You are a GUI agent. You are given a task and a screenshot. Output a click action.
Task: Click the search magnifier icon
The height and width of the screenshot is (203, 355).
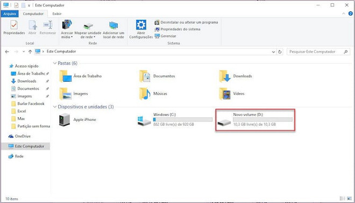pos(345,52)
